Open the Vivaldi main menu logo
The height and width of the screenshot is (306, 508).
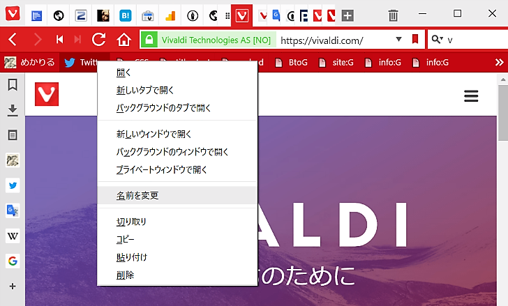[x=13, y=13]
